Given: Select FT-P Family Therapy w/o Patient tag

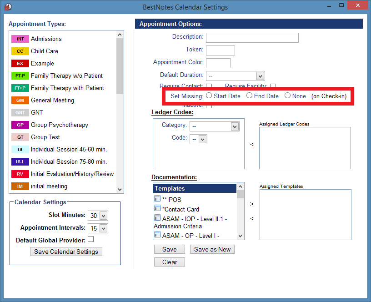Looking at the screenshot, I should pos(20,76).
